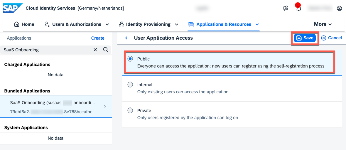Click the Users & Authorizations person icon

tap(47, 24)
